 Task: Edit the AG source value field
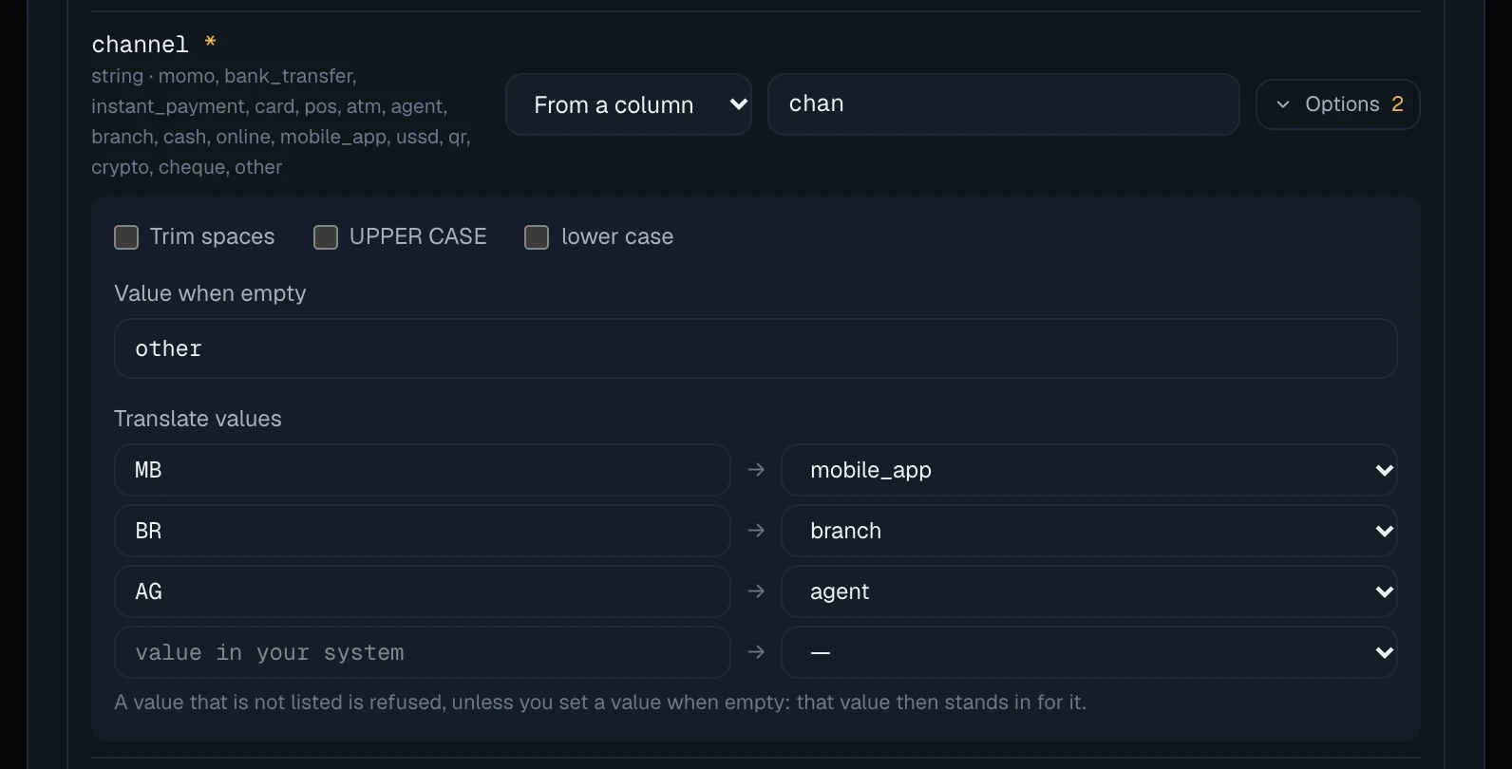tap(423, 591)
